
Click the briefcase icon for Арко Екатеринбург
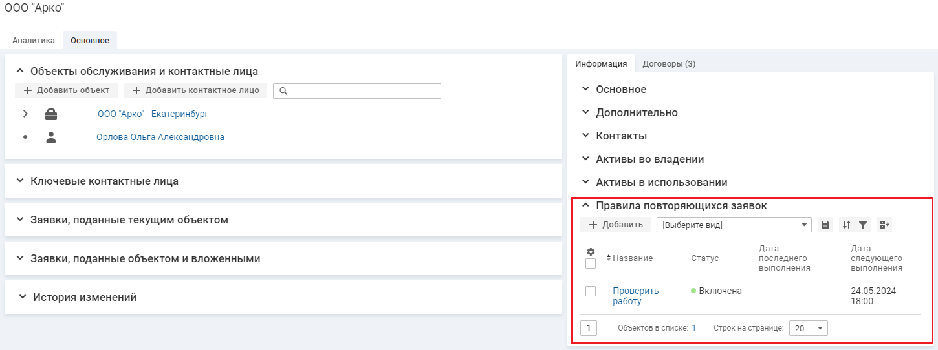(50, 114)
